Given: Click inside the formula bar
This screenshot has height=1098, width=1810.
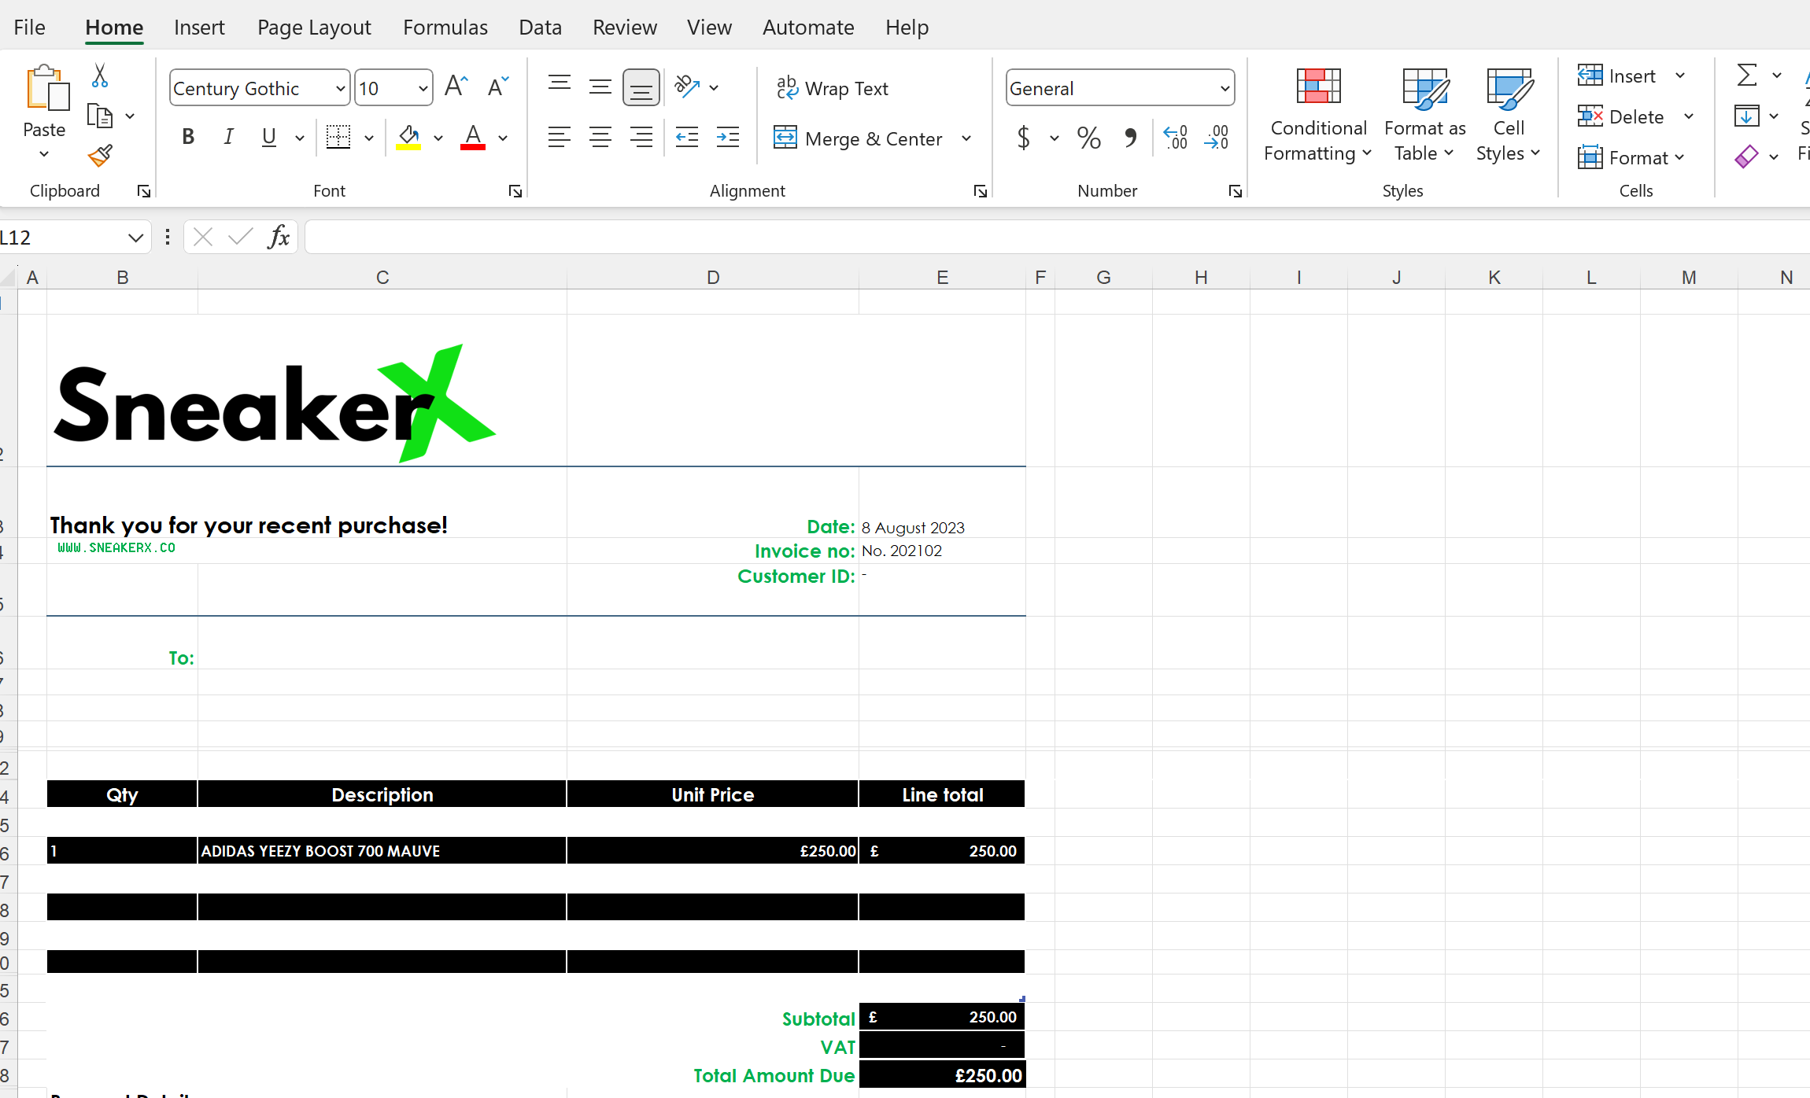Looking at the screenshot, I should tap(1056, 237).
